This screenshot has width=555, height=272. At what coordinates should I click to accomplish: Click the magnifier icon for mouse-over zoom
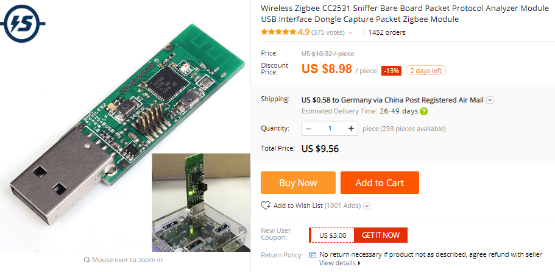tap(87, 260)
